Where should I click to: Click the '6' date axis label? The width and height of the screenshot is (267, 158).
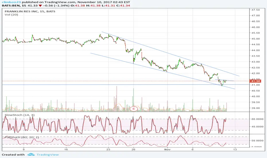click(x=193, y=149)
